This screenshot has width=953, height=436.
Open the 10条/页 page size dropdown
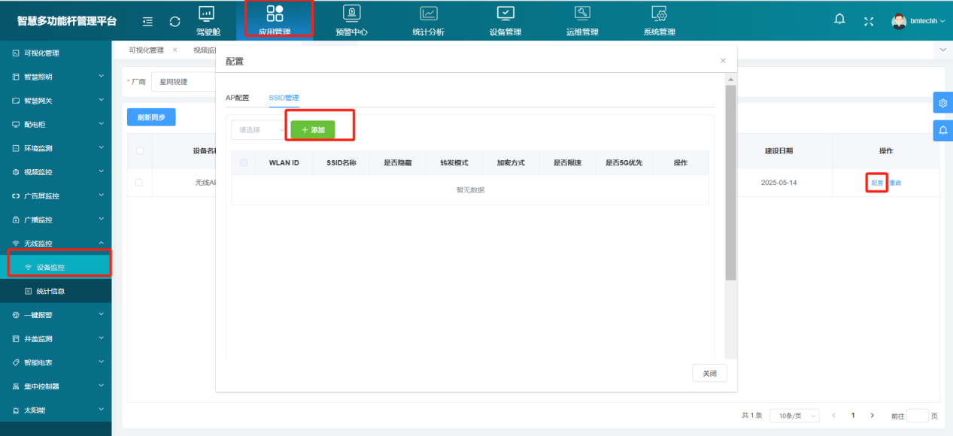794,415
